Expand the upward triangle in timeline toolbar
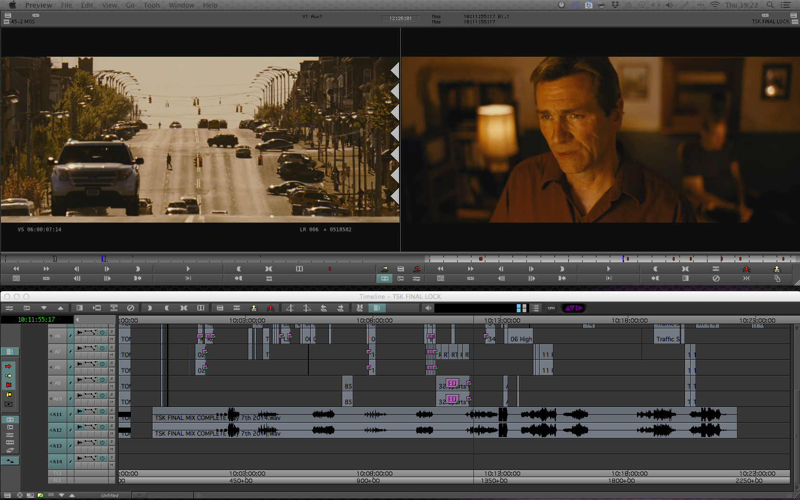 [61, 308]
